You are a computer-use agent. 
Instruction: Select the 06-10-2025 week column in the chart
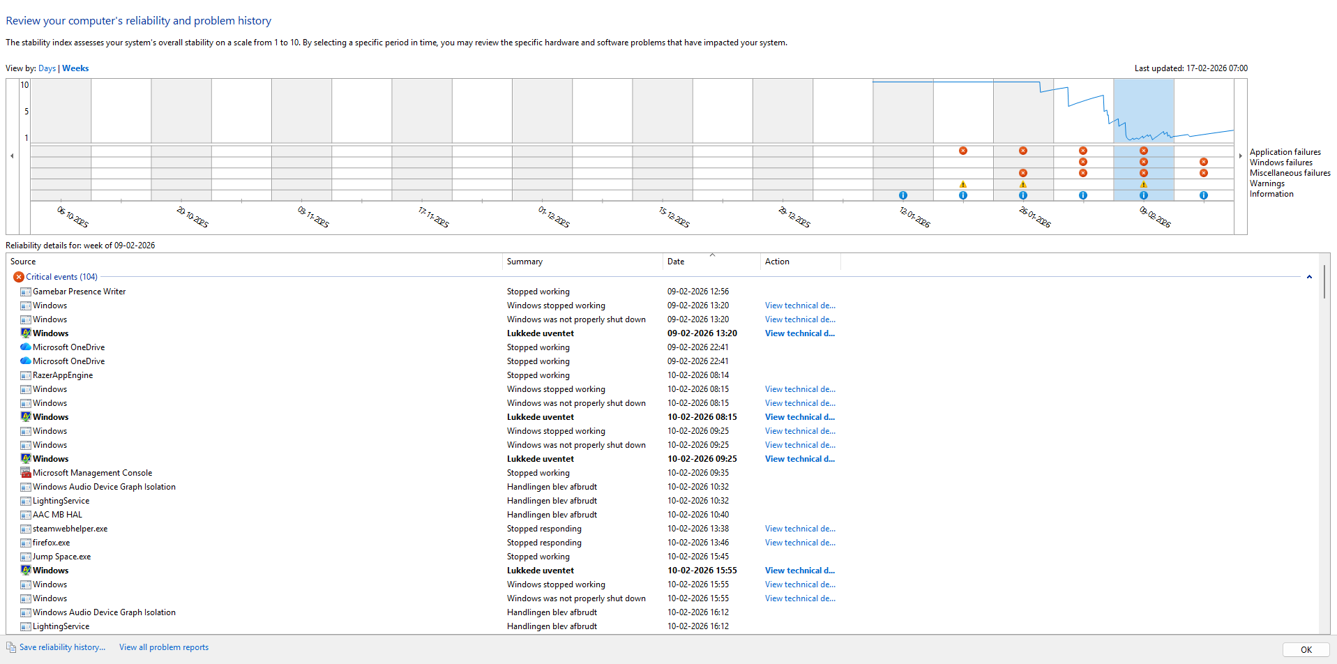coord(61,139)
